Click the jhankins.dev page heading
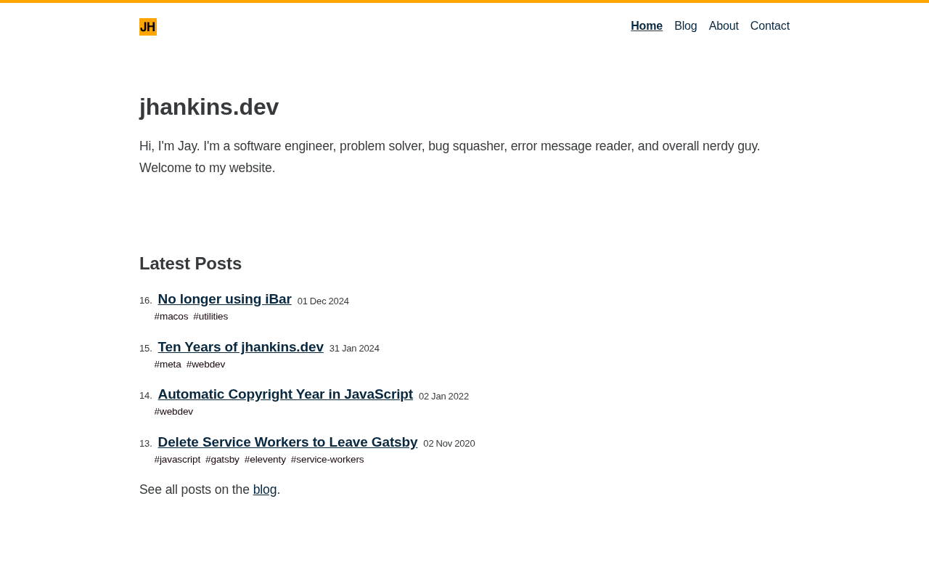Image resolution: width=929 pixels, height=581 pixels. 209,107
